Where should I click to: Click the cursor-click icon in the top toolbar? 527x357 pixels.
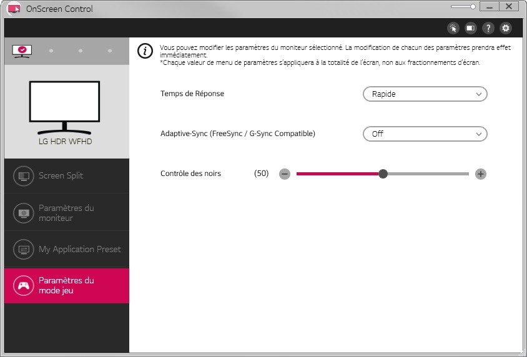coord(453,28)
